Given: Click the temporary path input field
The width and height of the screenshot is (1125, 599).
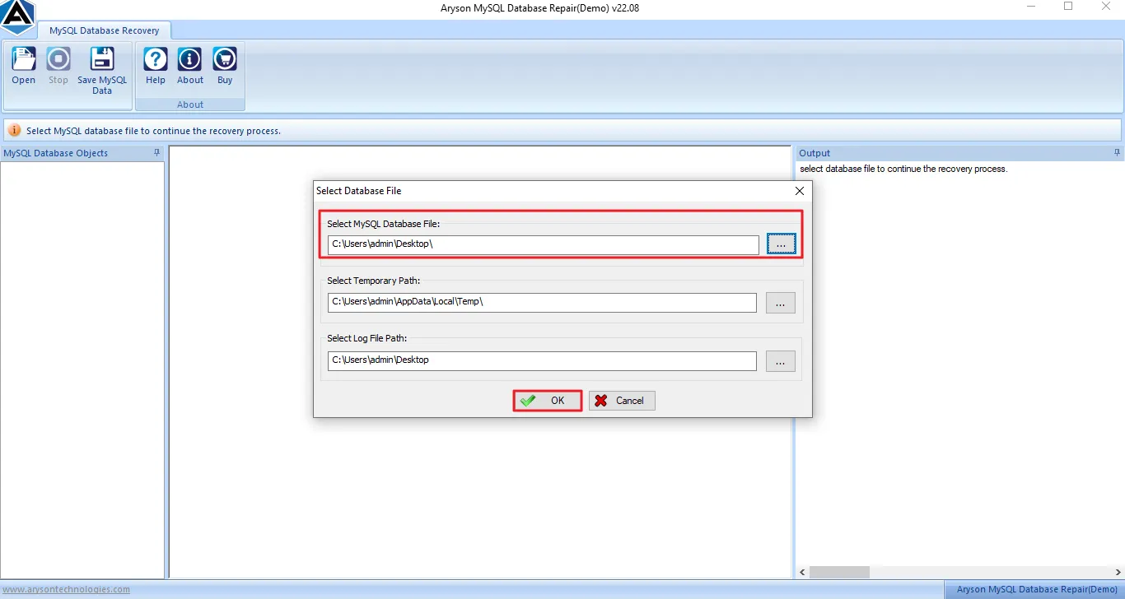Looking at the screenshot, I should 542,303.
